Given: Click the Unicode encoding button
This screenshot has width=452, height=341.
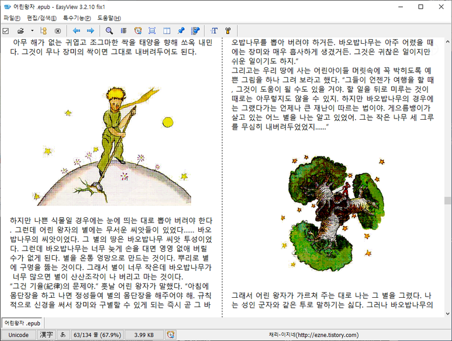Looking at the screenshot, I should [x=19, y=335].
